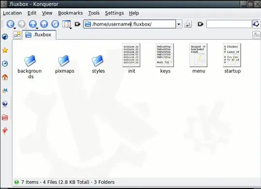Open Up button parent folders dropdown

(37, 28)
